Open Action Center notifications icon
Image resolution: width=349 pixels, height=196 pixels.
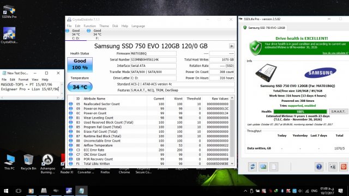[x=340, y=191]
